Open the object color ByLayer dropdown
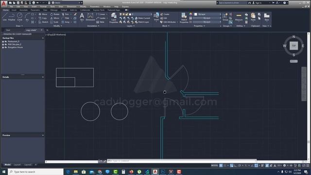 pos(207,14)
